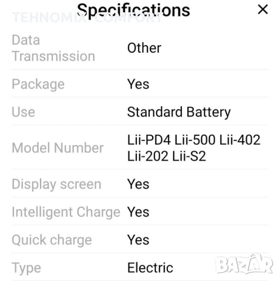Viewport: 280px width, 281px height.
Task: Select the Display screen label
Action: tap(56, 184)
